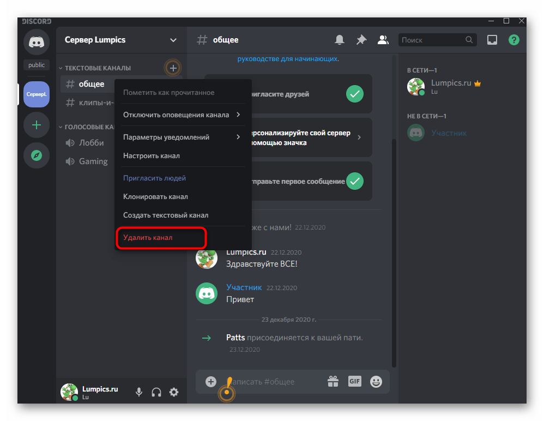Click the Discord home icon

[37, 42]
